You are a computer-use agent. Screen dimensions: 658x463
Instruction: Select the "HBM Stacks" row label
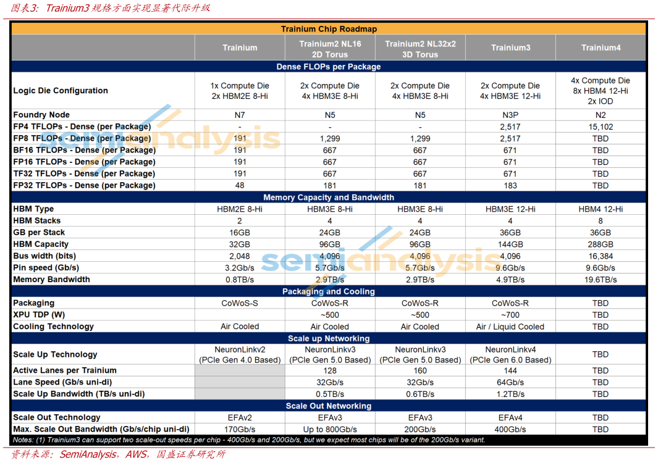point(36,220)
